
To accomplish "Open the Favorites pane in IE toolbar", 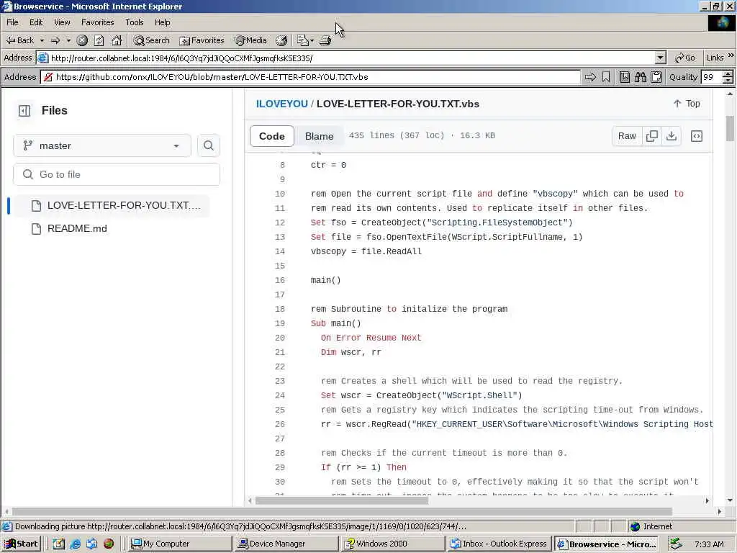I will coord(202,40).
